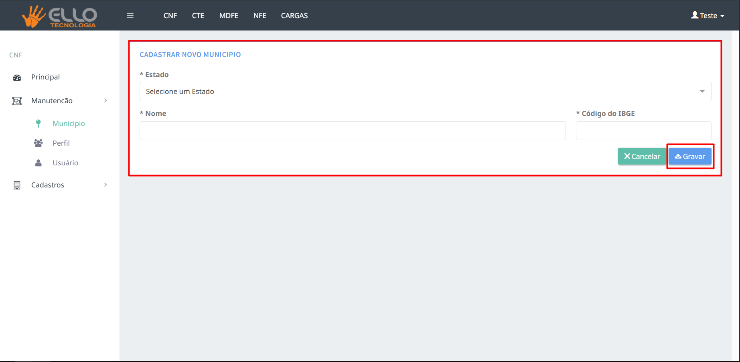Expand the Cadastros menu chevron
Viewport: 740px width, 362px height.
pyautogui.click(x=105, y=185)
